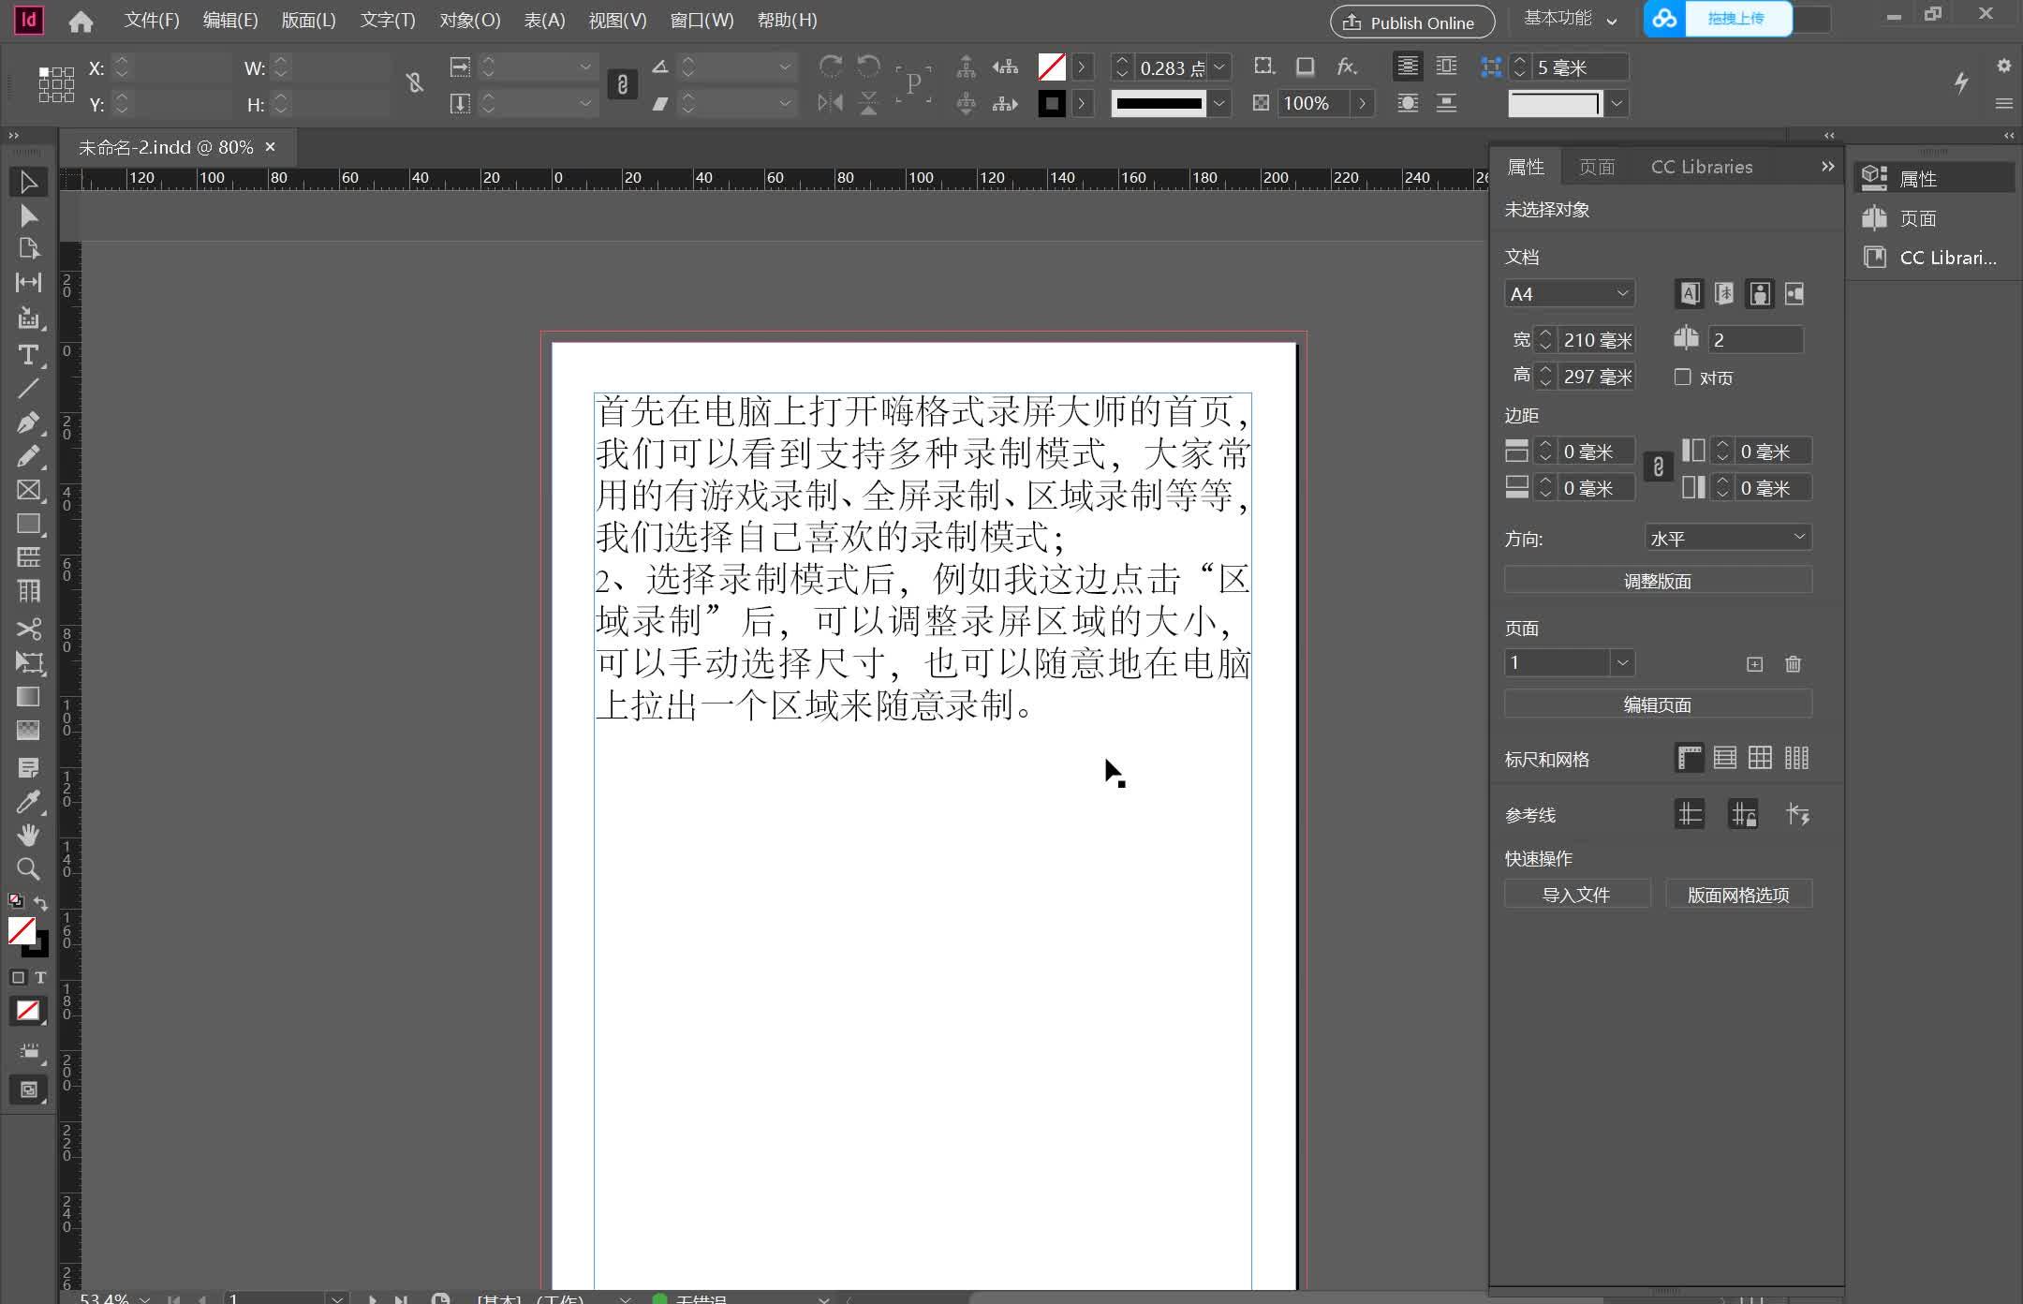Activate the Zoom tool
Screen dimensions: 2023x1304
(29, 868)
